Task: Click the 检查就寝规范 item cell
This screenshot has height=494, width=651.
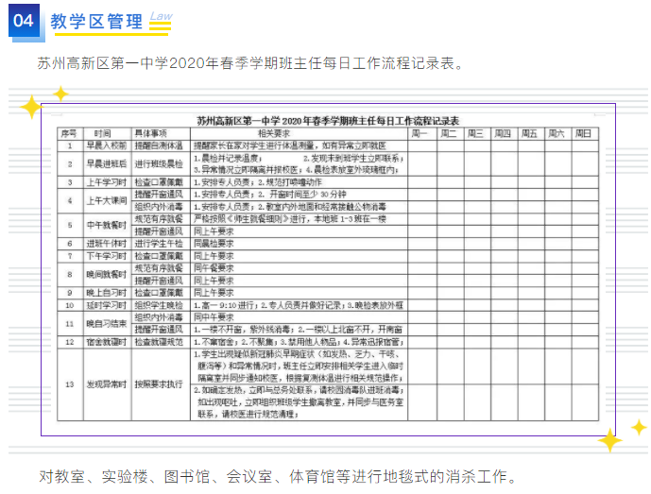Action: coord(159,342)
